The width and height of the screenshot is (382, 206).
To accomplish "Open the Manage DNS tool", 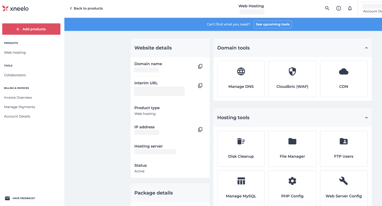I will tap(241, 79).
